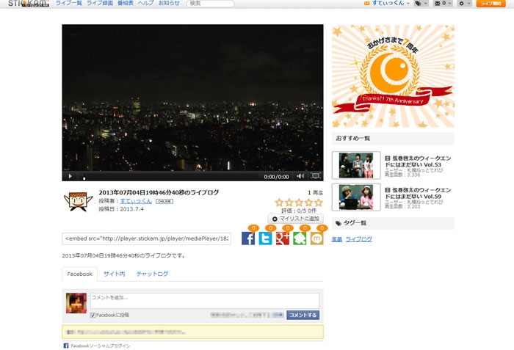Rate the video one star

[x=279, y=203]
